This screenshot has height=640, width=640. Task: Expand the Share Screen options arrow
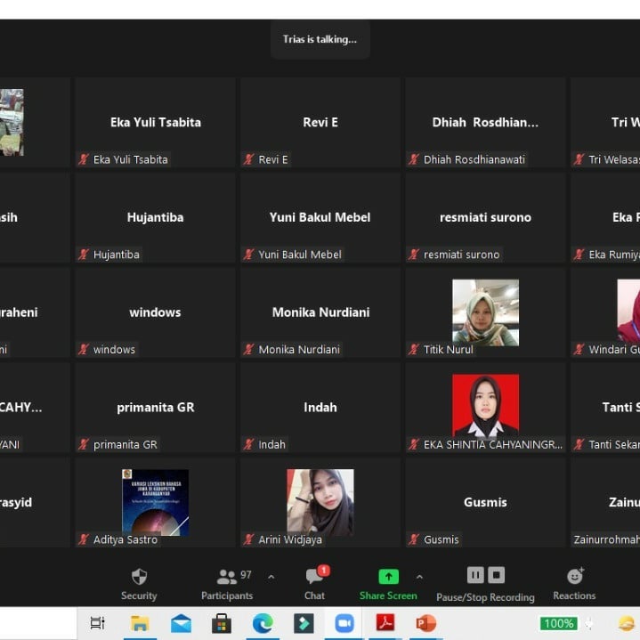pyautogui.click(x=419, y=576)
